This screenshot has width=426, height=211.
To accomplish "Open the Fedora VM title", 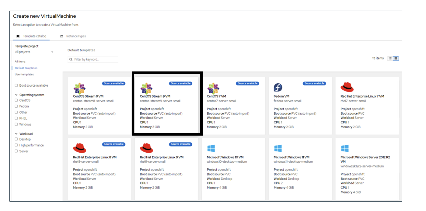I will tap(281, 96).
